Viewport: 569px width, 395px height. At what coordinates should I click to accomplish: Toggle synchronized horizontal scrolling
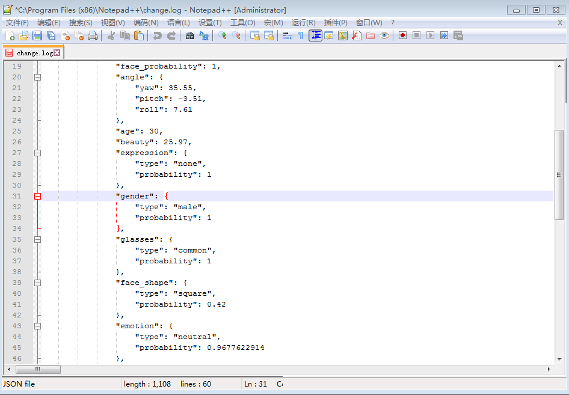click(268, 35)
